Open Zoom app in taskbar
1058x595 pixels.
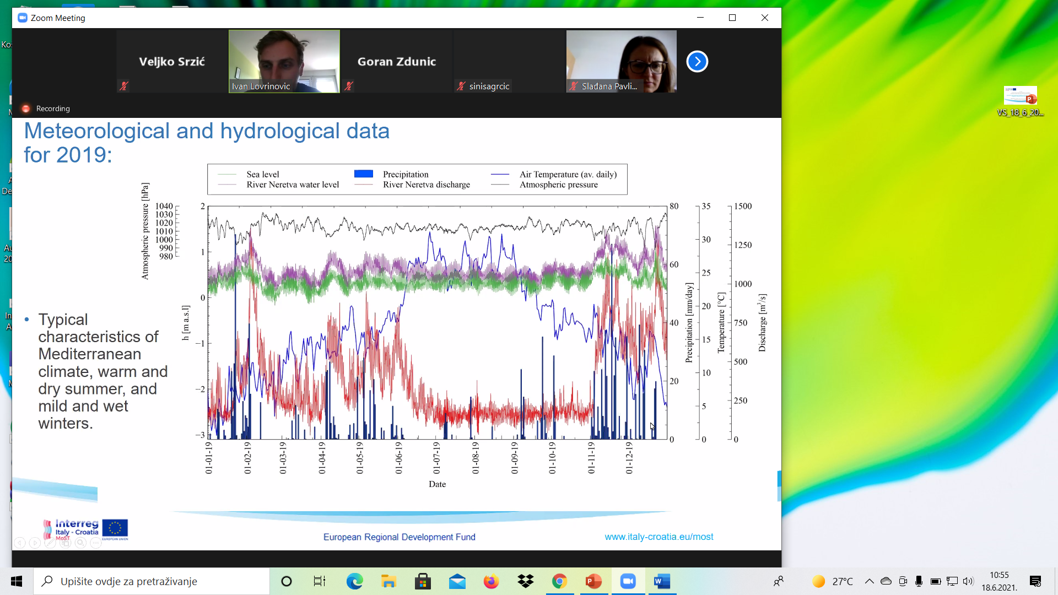click(628, 581)
